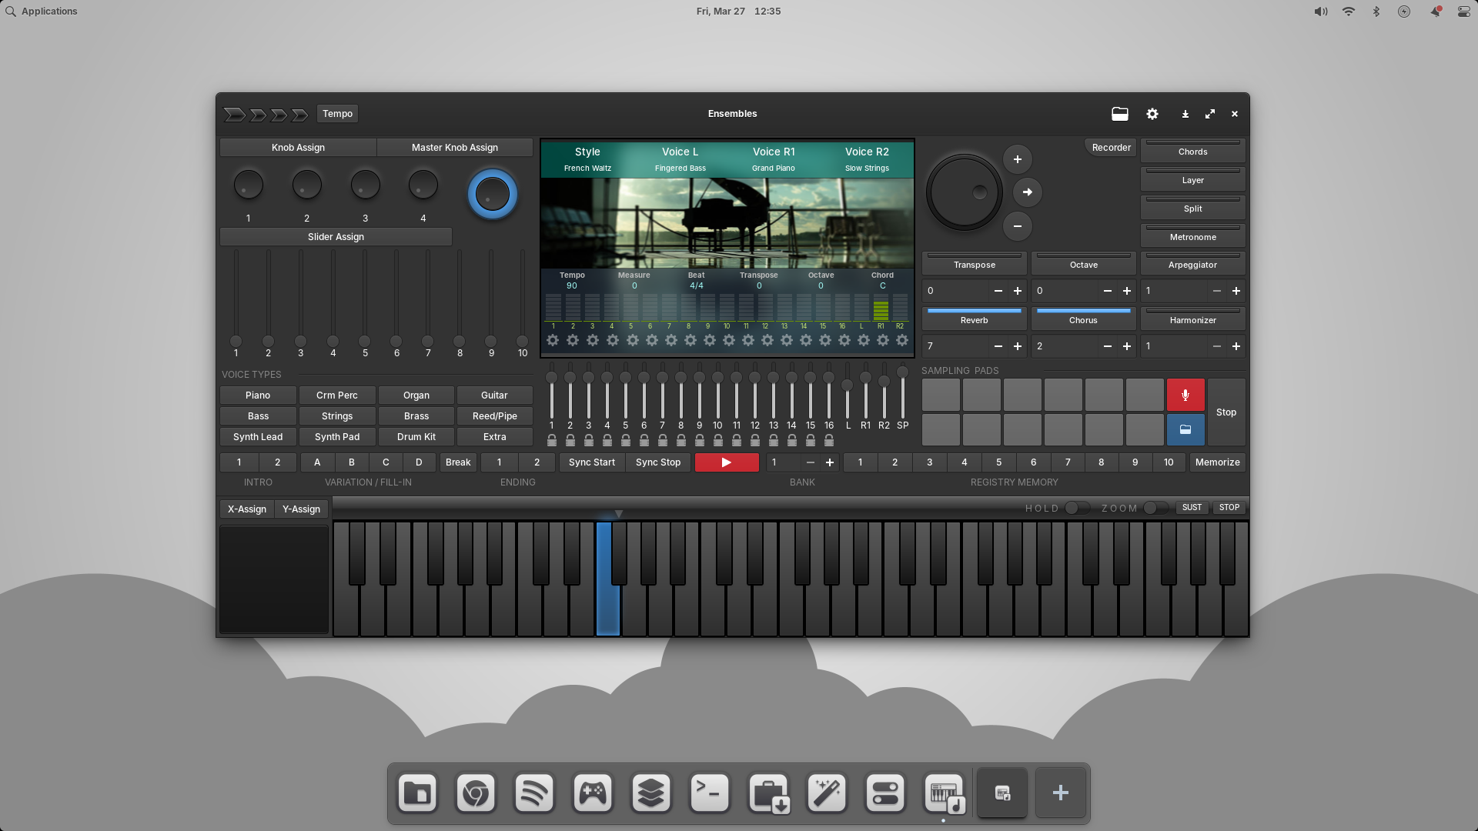The height and width of the screenshot is (831, 1478).
Task: Click the gear icon under channel R1
Action: tap(882, 340)
